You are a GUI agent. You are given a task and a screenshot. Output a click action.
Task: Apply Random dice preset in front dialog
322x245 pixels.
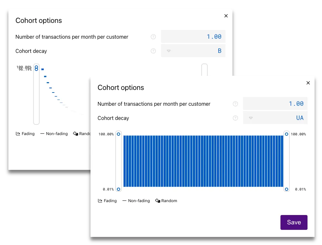[x=166, y=201]
